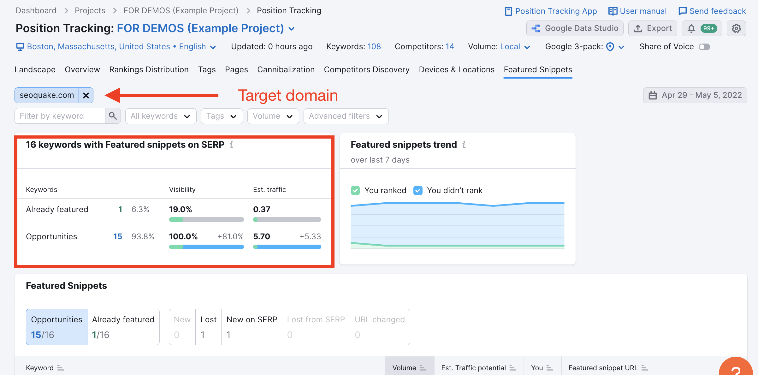Click info icon beside Featured snippets trend

(x=464, y=145)
